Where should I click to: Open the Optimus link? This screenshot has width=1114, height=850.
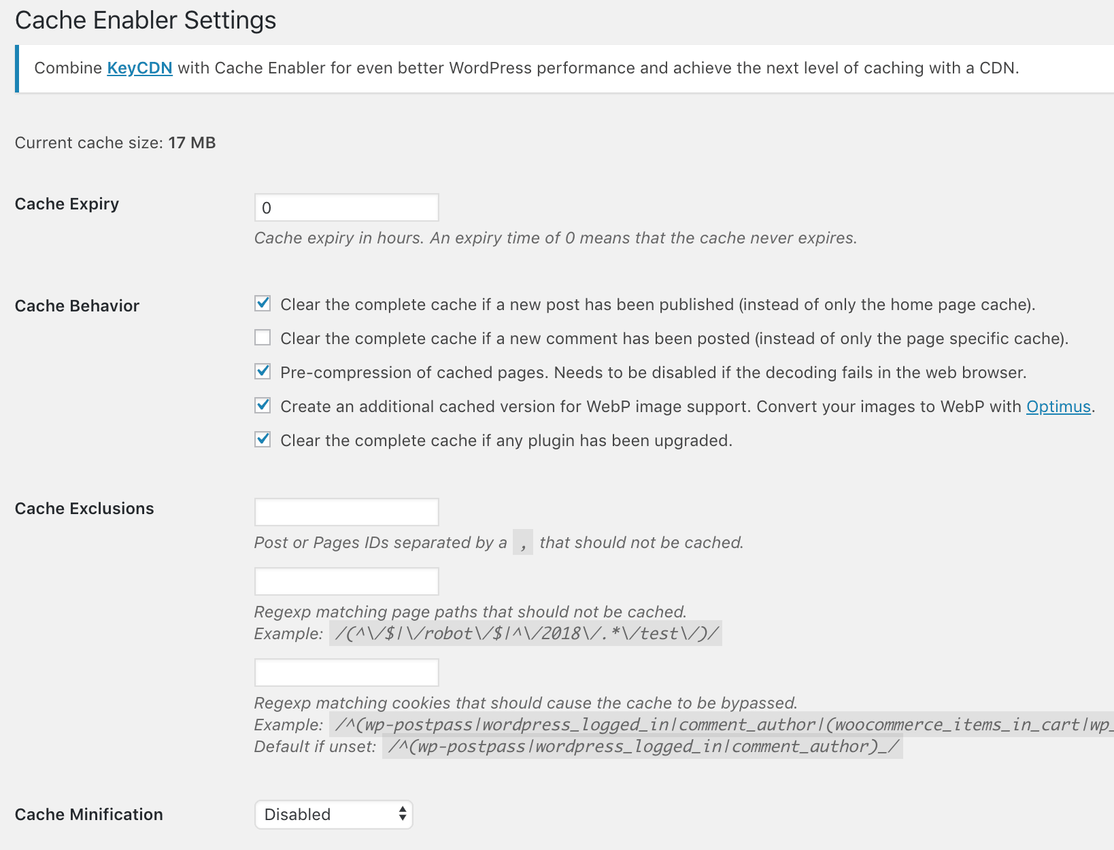1057,406
